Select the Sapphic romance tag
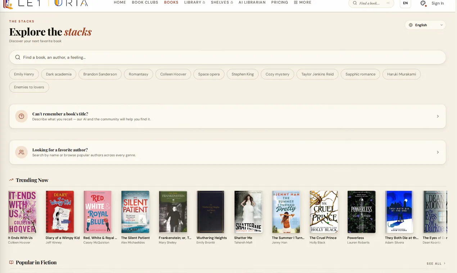457x273 pixels. click(x=360, y=74)
